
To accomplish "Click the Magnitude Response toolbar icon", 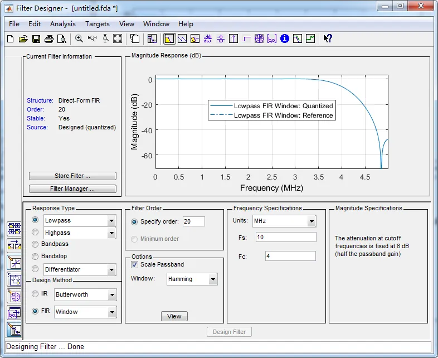I will tap(169, 39).
